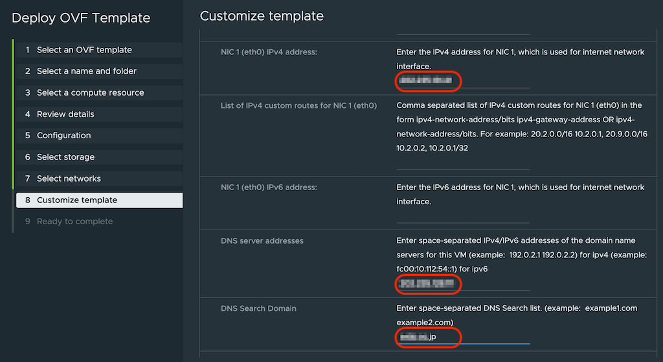Screen dimensions: 663x362
Task: Navigate to step 5 Configuration
Action: click(63, 135)
